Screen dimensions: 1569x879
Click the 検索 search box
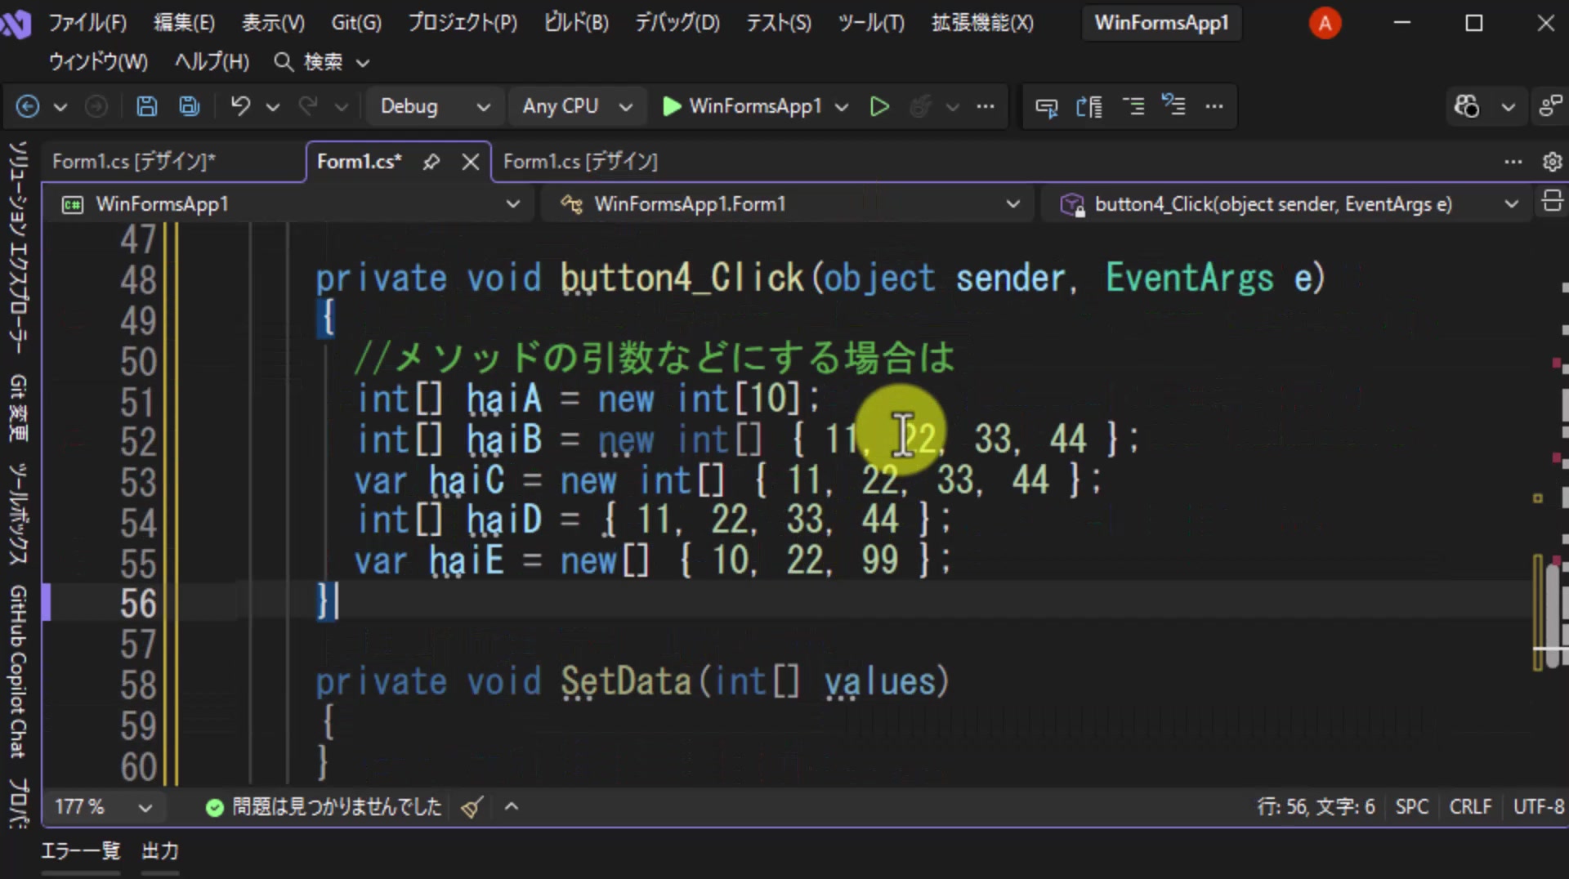tap(322, 62)
